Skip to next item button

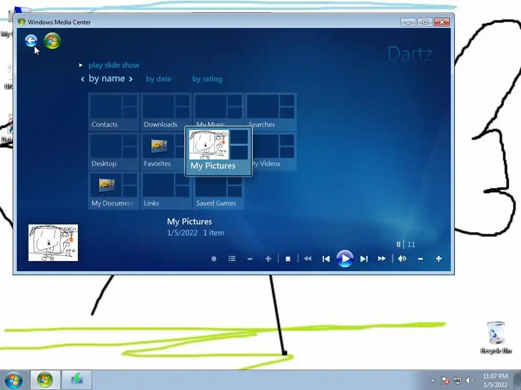[364, 258]
